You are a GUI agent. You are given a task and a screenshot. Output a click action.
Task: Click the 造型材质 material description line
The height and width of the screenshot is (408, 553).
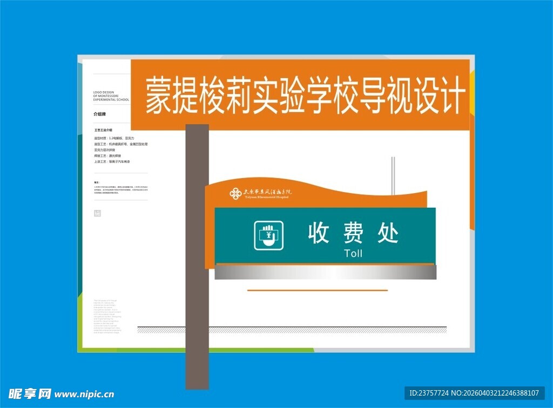pyautogui.click(x=113, y=138)
